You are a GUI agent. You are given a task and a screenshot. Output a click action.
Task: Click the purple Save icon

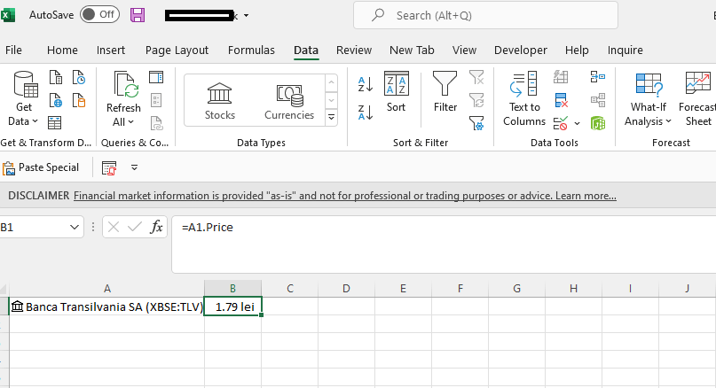[x=138, y=15]
